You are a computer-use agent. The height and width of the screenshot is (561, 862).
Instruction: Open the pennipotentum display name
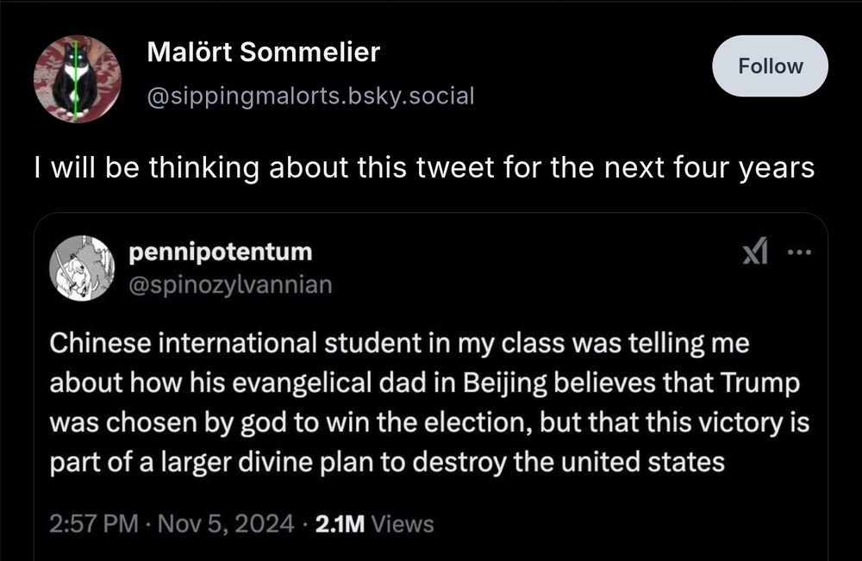pos(220,252)
